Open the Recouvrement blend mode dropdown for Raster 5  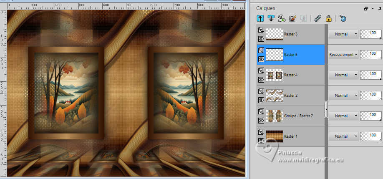[343, 55]
